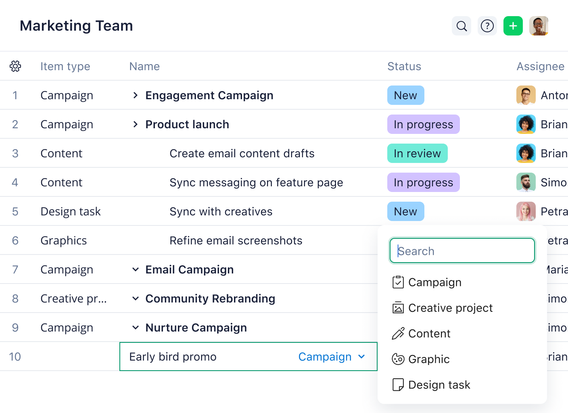
Task: Click the New status on Engagement Campaign
Action: point(406,95)
